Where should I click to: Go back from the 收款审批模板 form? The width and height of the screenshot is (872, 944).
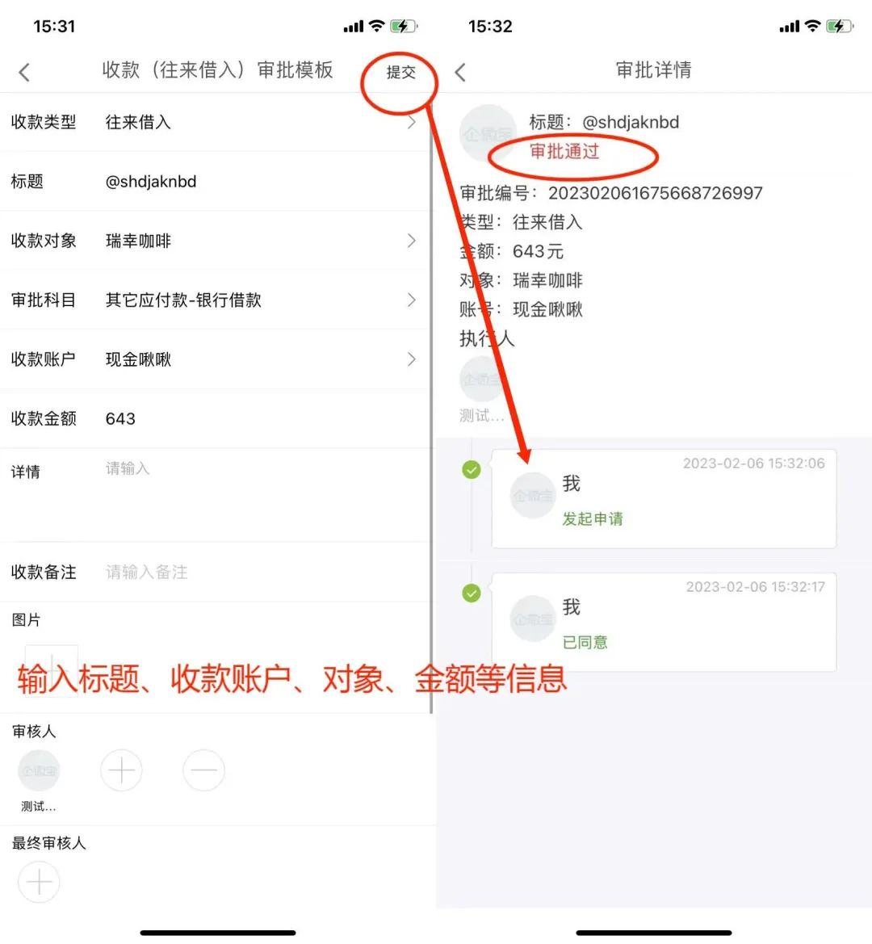24,72
